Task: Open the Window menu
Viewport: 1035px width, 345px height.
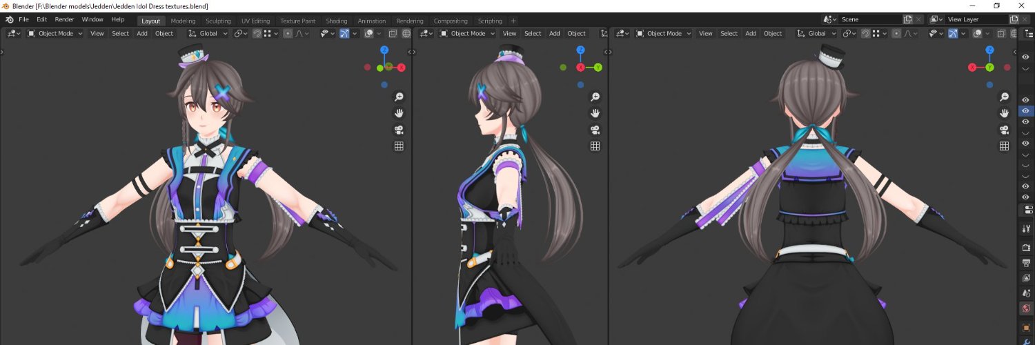Action: (92, 20)
